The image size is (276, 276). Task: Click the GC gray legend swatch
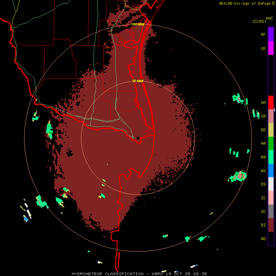click(x=271, y=211)
